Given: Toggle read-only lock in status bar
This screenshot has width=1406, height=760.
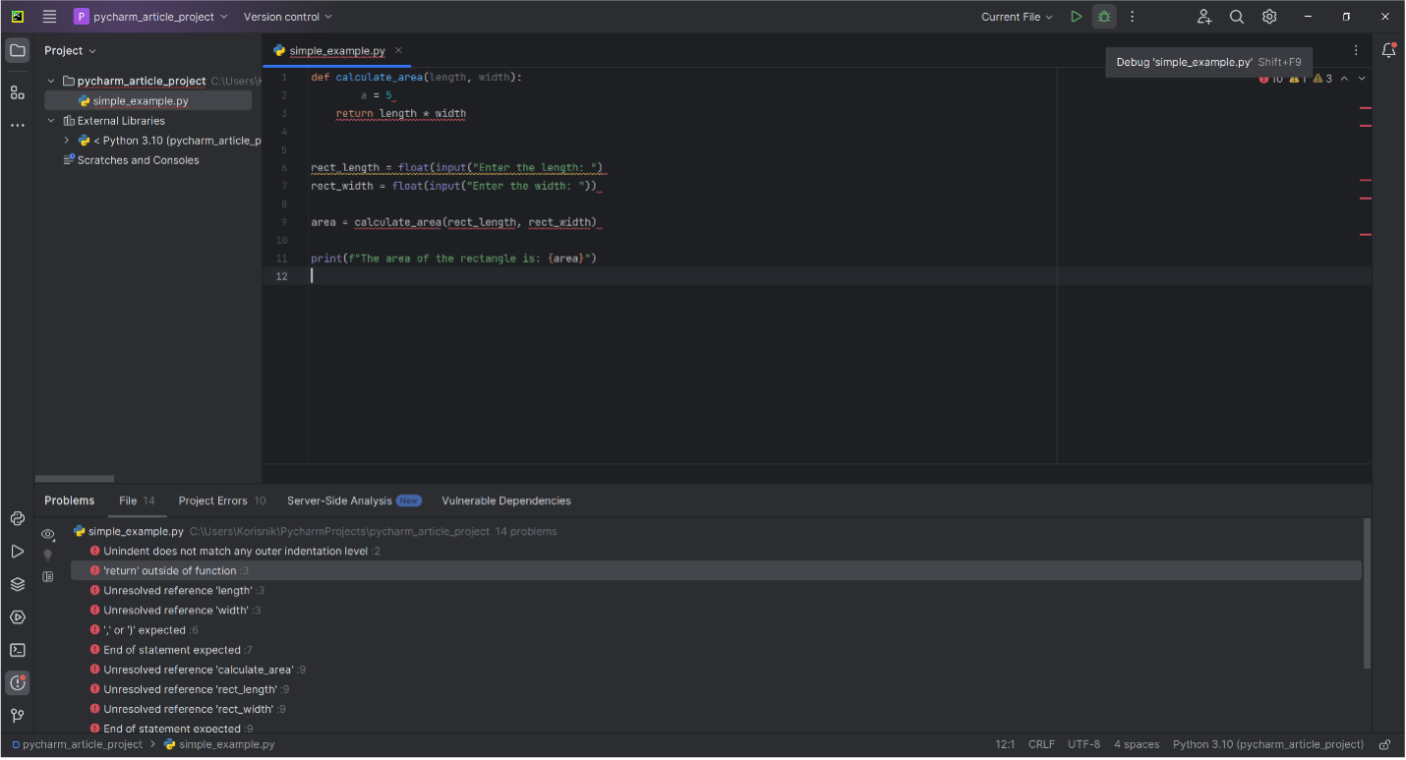Looking at the screenshot, I should (1384, 745).
